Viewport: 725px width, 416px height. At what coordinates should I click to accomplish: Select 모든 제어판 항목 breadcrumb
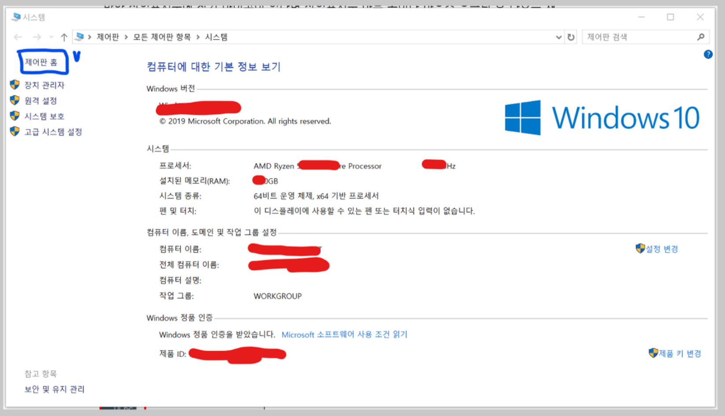click(x=162, y=37)
